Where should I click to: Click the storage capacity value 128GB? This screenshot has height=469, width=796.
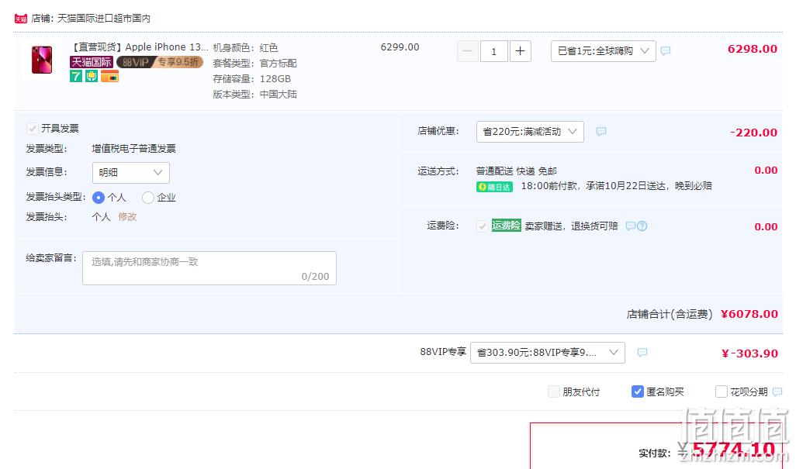[x=275, y=79]
